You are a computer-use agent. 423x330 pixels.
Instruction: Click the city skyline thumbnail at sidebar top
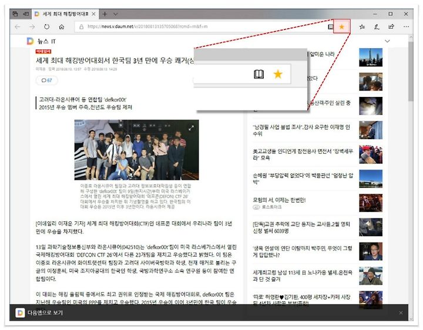point(371,58)
